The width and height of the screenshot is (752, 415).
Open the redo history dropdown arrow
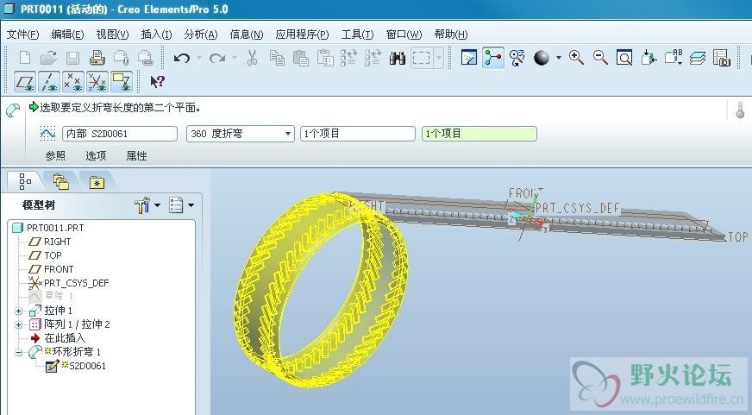(x=235, y=58)
